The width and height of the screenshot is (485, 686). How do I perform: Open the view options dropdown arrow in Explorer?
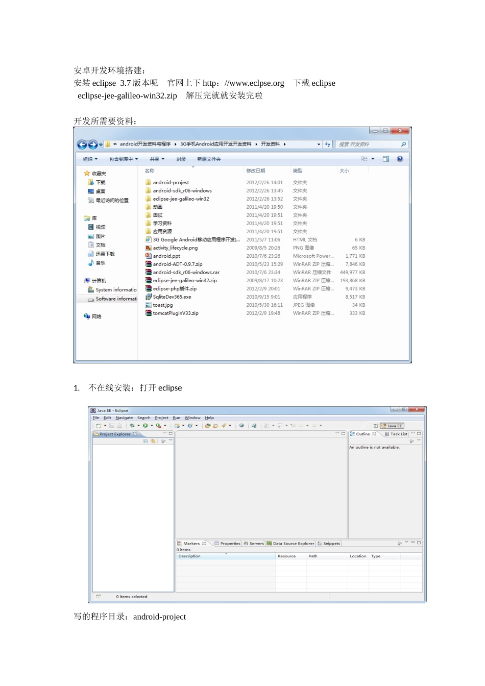(373, 159)
